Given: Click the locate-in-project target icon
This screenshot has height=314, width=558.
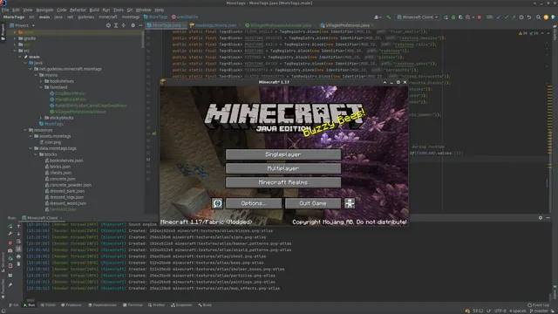Looking at the screenshot, I should click(x=108, y=25).
